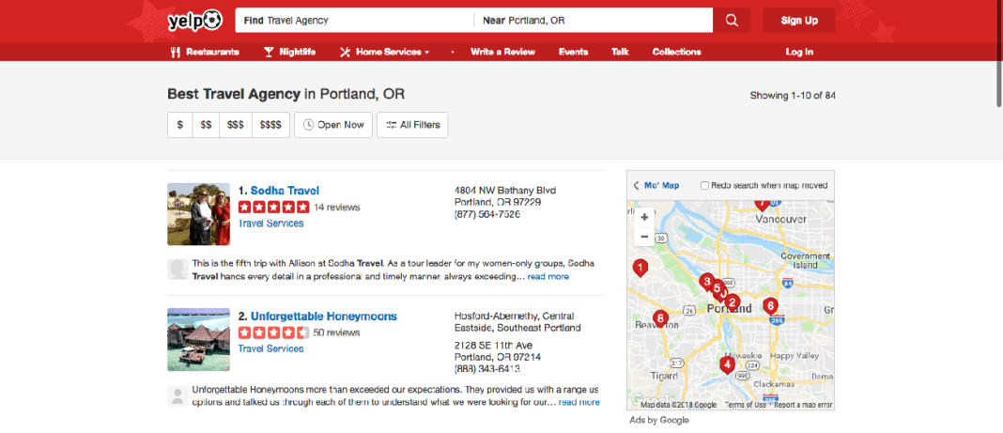1003x433 pixels.
Task: Open the Talk section
Action: (x=620, y=52)
